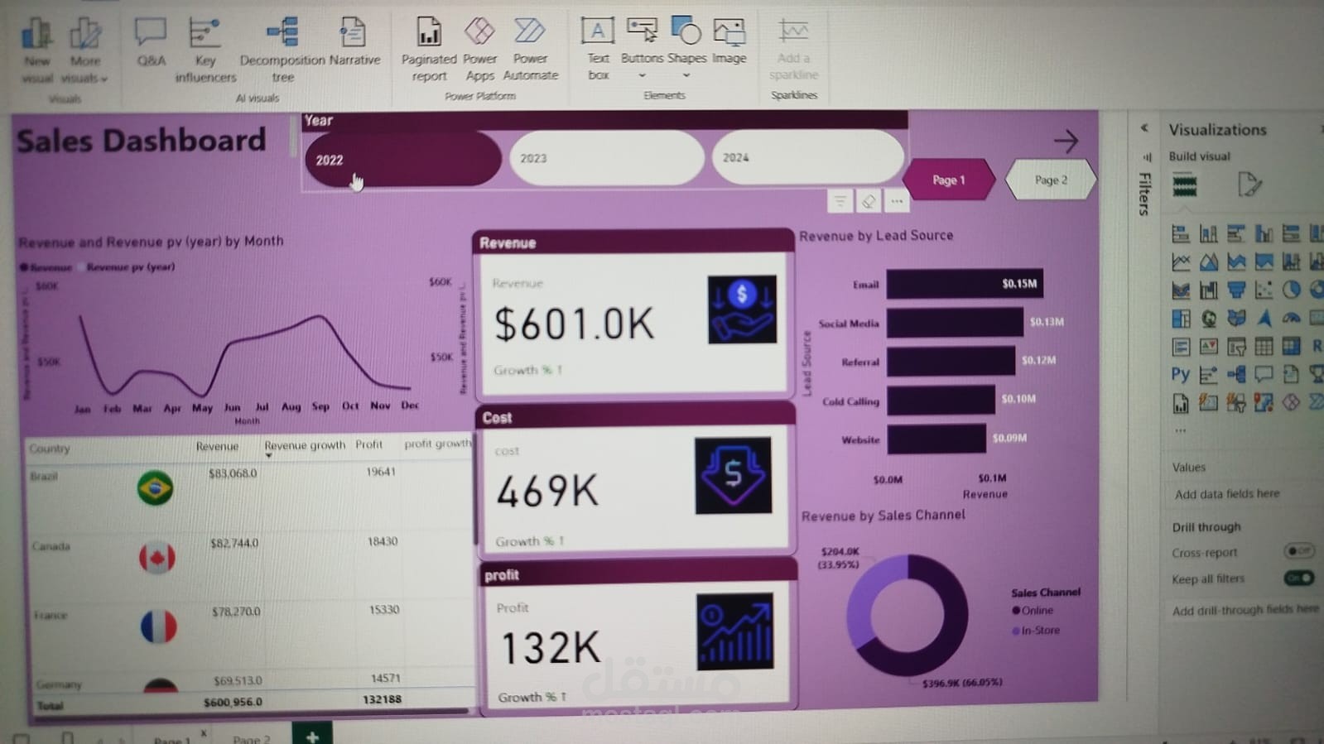
Task: Click the Power Apps ribbon icon
Action: pos(479,50)
